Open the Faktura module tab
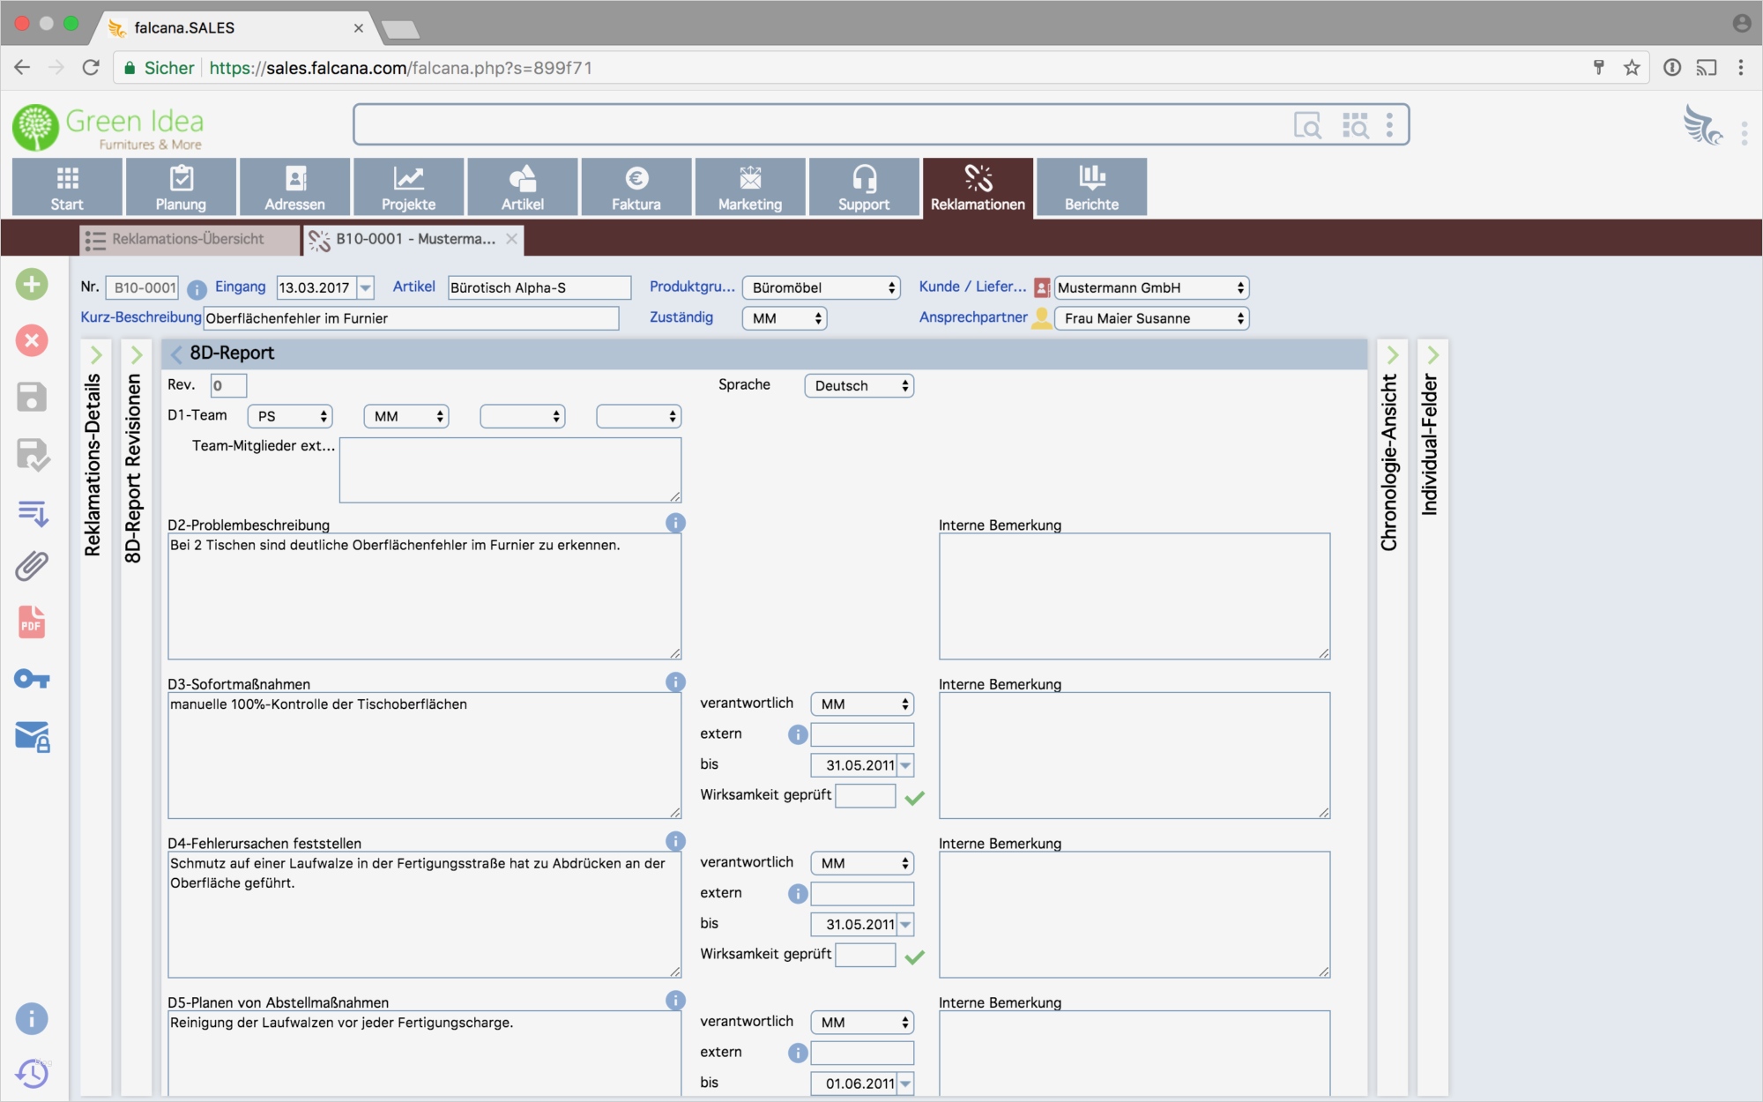 coord(636,187)
